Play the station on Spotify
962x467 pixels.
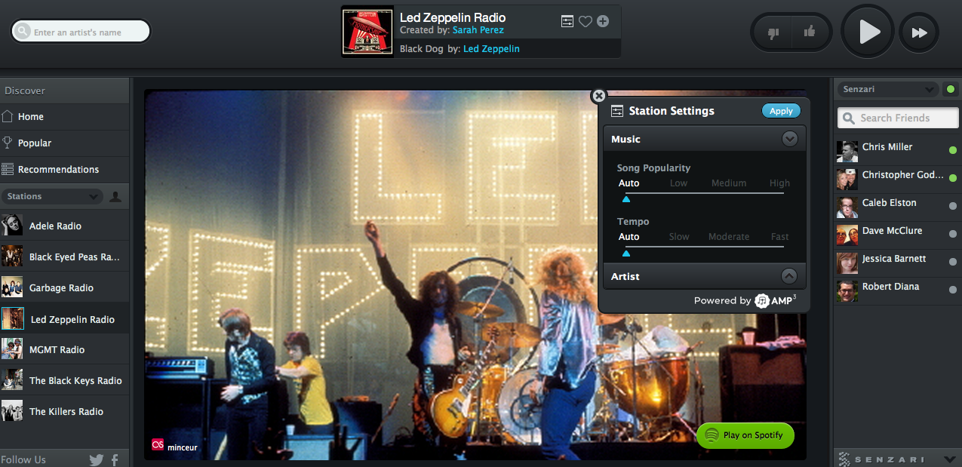click(745, 435)
